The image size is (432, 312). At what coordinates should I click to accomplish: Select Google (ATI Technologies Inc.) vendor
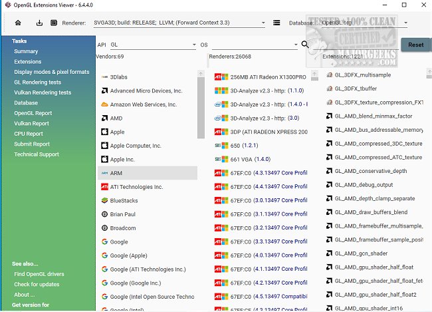pyautogui.click(x=148, y=269)
